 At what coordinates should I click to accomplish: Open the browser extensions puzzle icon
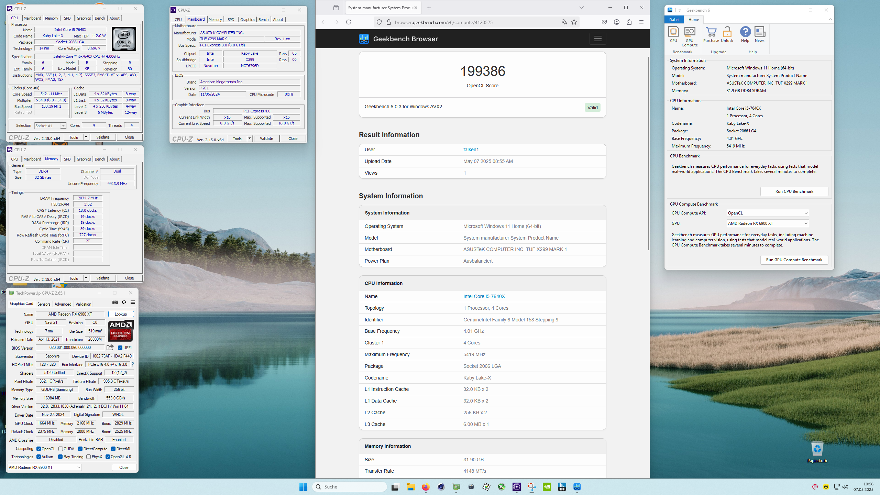(x=629, y=22)
